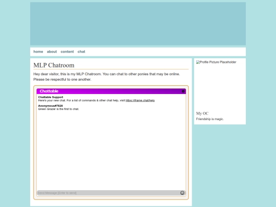Open the chat page
The height and width of the screenshot is (207, 276).
[81, 52]
